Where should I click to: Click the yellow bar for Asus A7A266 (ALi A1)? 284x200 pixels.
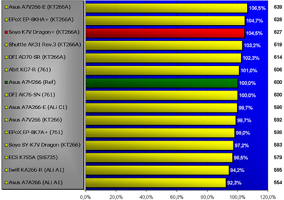coord(156,183)
